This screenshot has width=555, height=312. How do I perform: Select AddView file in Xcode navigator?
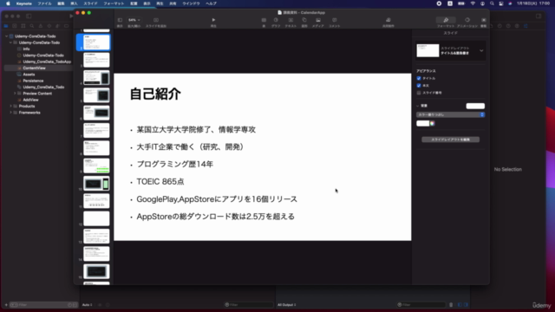coord(30,100)
